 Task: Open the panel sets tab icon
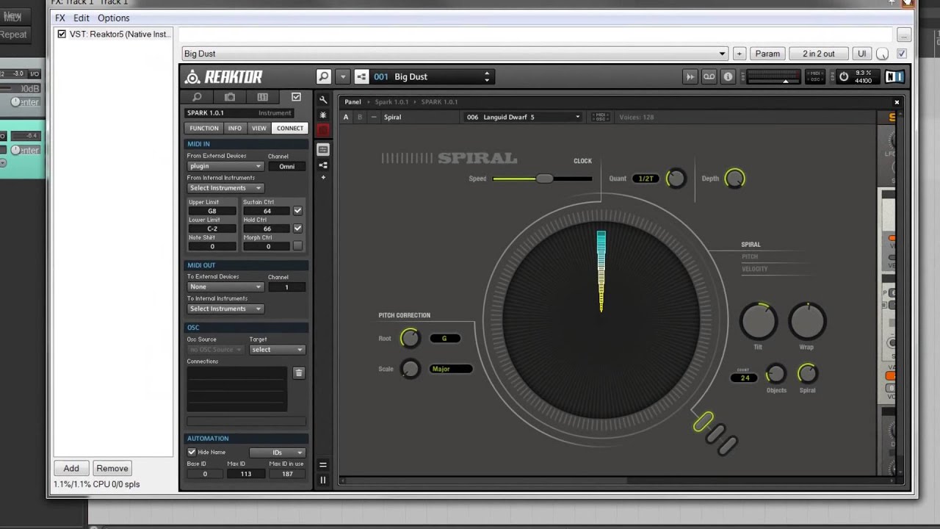[x=262, y=97]
